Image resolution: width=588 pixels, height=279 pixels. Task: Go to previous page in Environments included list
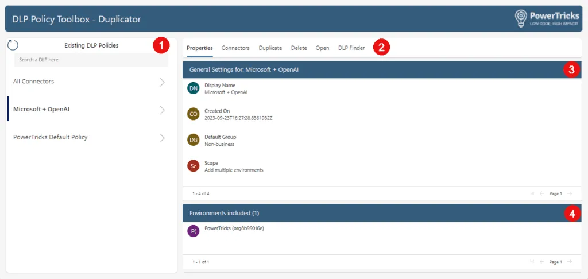click(541, 262)
